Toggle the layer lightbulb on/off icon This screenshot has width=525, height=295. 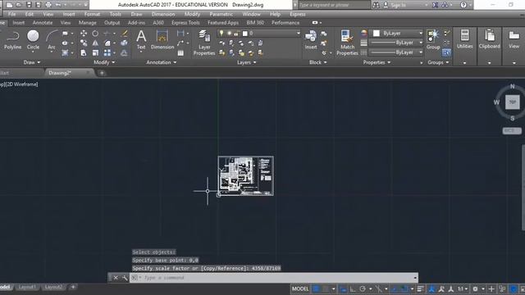point(221,33)
